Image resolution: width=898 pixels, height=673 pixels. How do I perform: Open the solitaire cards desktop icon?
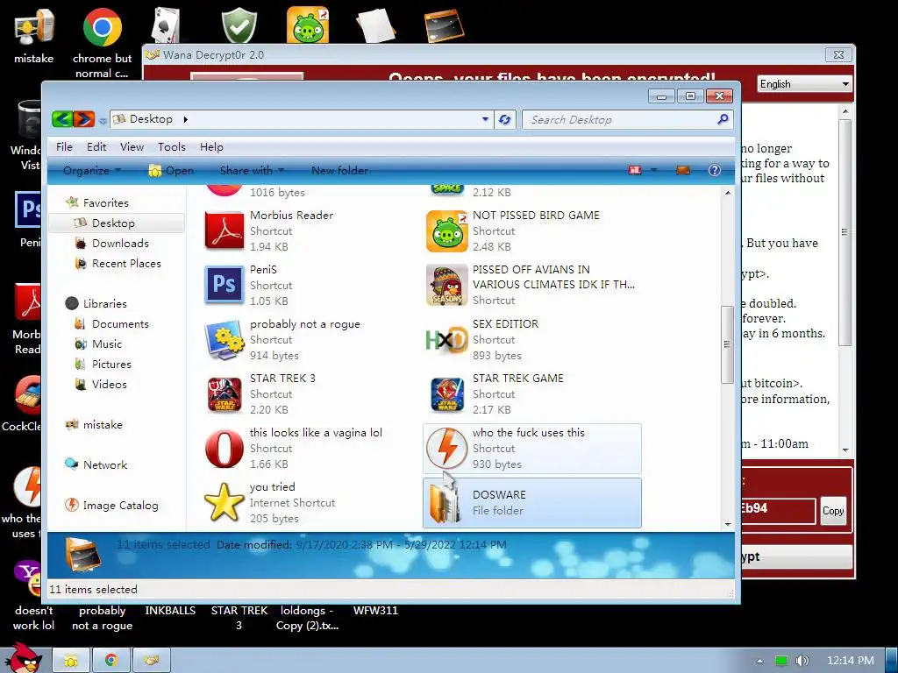[166, 25]
